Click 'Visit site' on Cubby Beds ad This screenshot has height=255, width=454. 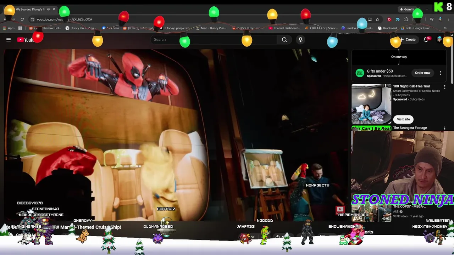tap(403, 119)
